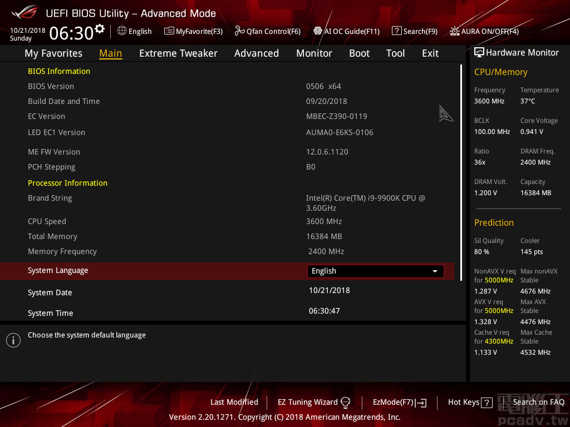Viewport: 570px width, 427px height.
Task: Click the Memory Frequency label
Action: point(62,252)
